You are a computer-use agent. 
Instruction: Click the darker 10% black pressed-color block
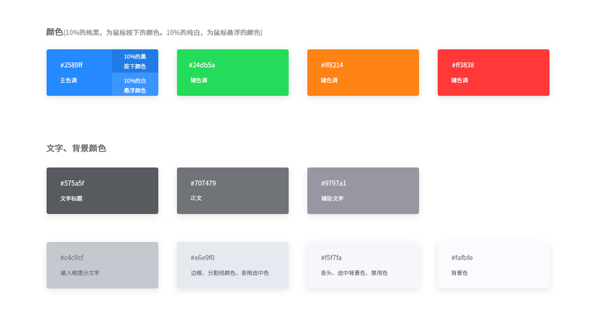(135, 61)
